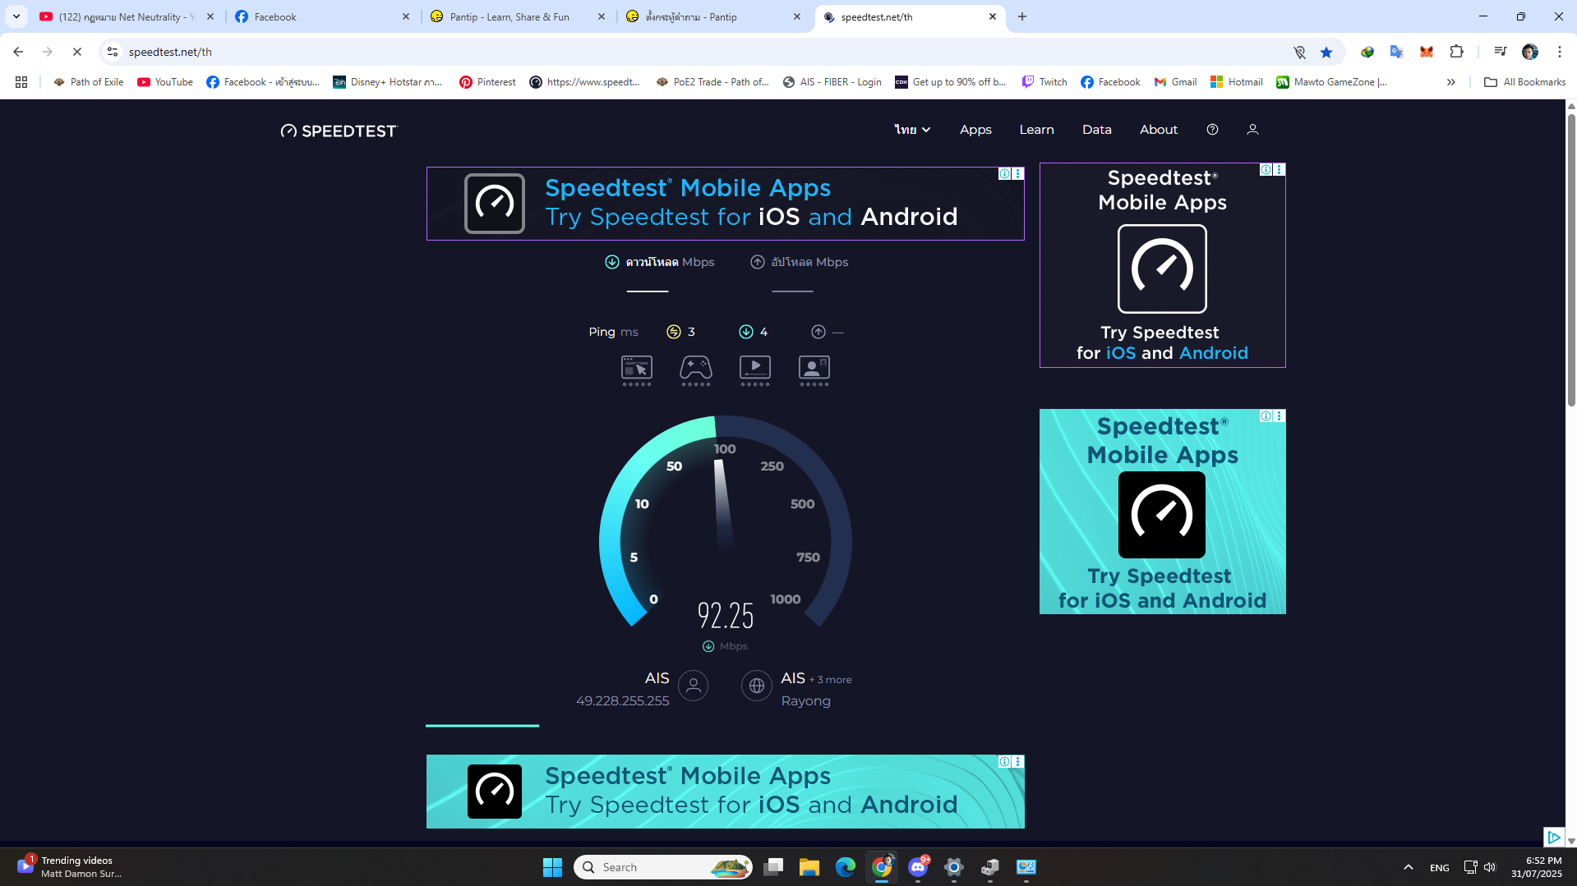
Task: Click the AIS ISP user icon
Action: (x=694, y=686)
